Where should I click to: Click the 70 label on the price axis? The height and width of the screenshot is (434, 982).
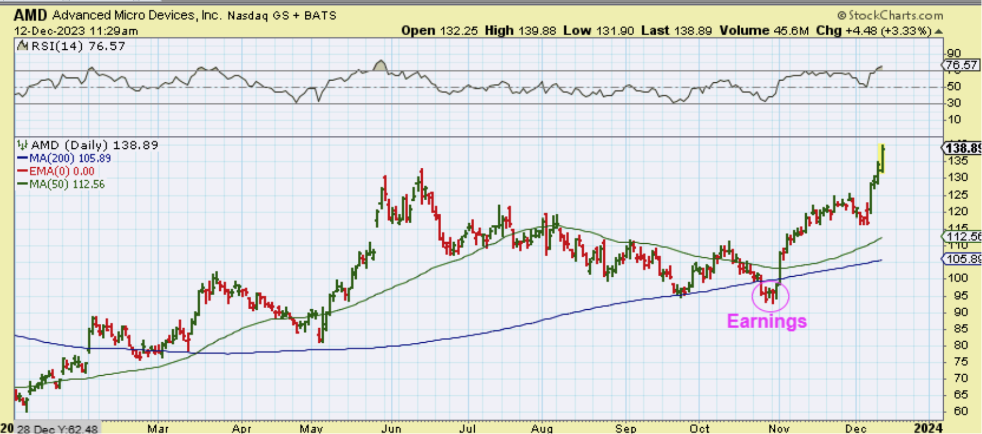(961, 378)
